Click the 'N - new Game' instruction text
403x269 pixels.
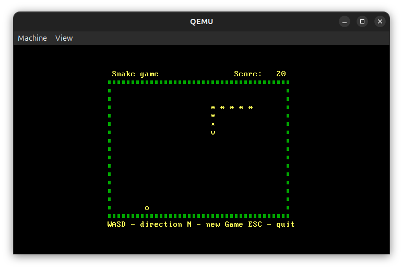tap(215, 224)
